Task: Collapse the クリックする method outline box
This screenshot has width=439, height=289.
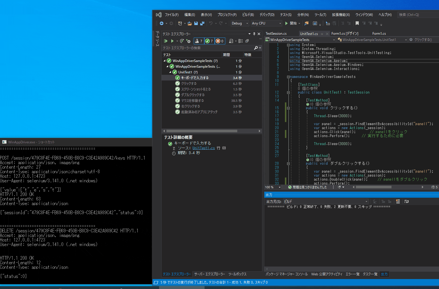Action: [288, 108]
